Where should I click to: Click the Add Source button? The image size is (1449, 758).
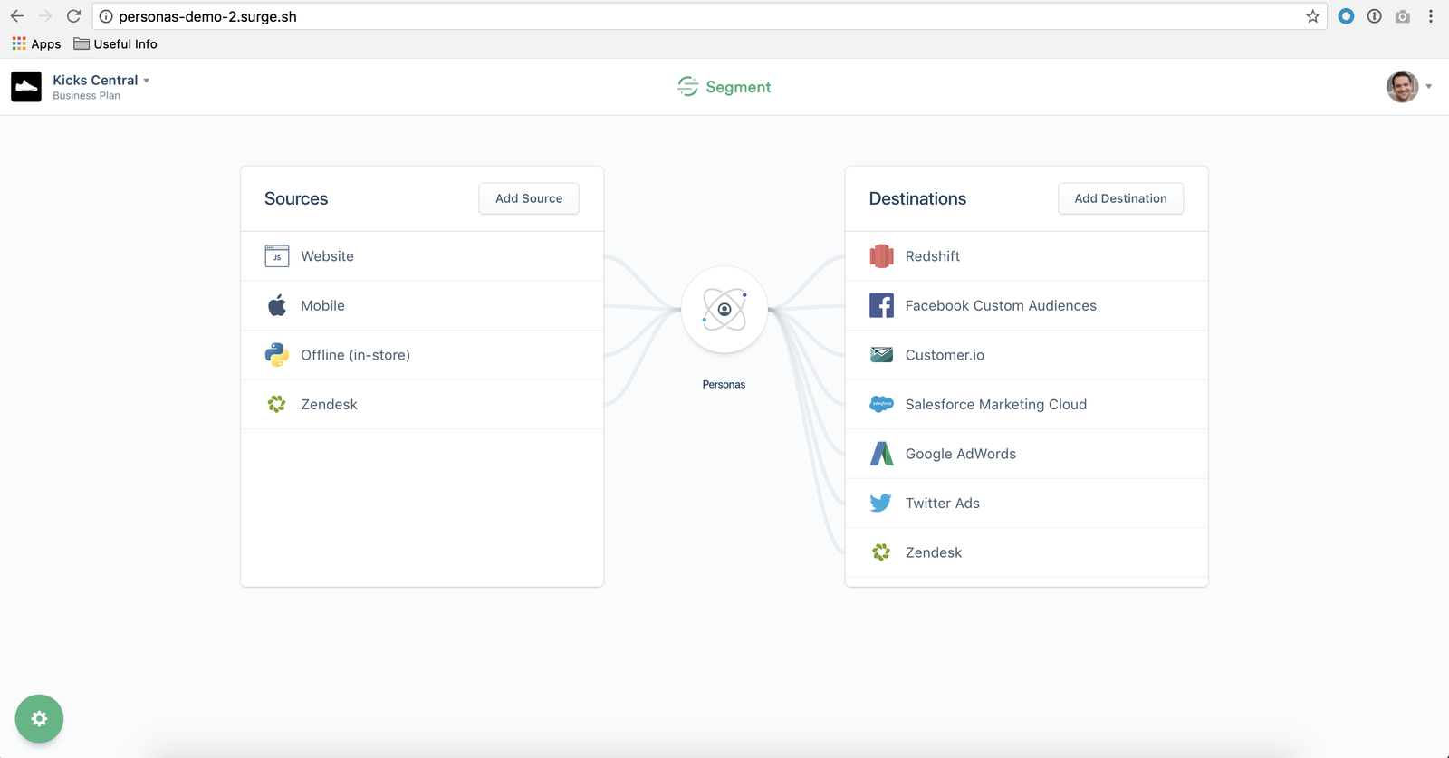[x=529, y=198]
